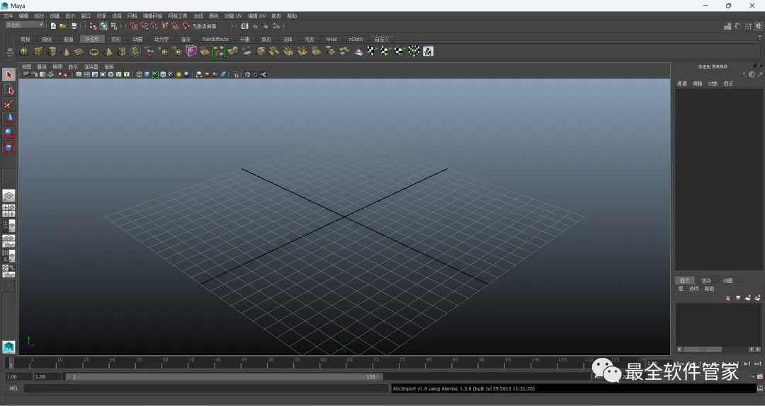Screen dimensions: 765x406
Task: Open the viewport 视图 menu
Action: point(26,66)
